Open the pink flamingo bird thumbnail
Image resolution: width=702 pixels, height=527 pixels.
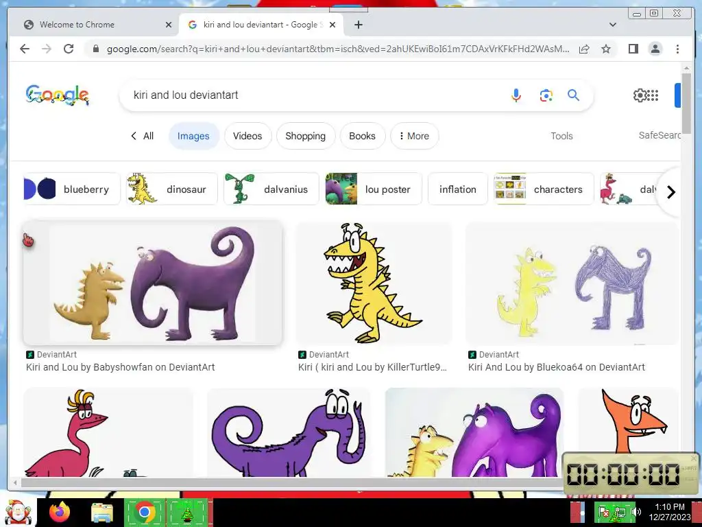pos(108,432)
